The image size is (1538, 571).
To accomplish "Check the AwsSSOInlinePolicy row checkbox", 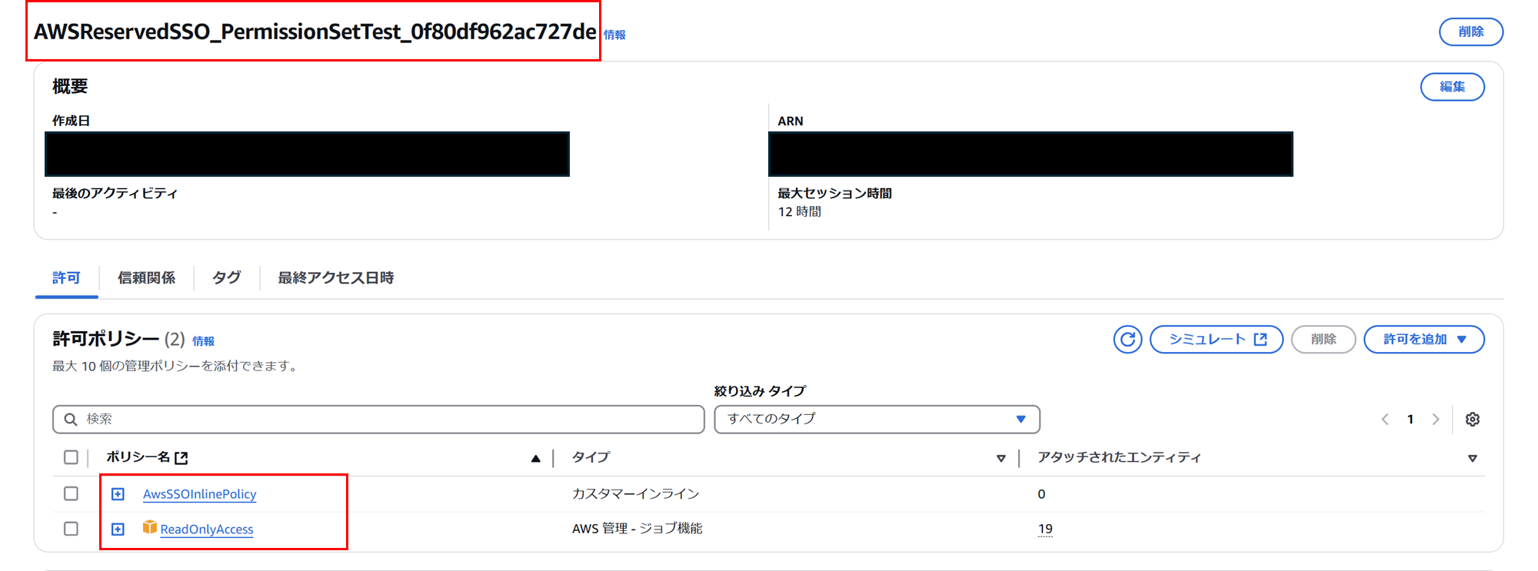I will coord(71,493).
